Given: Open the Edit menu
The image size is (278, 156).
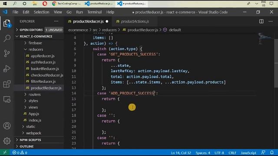Looking at the screenshot, I should coord(26,12).
